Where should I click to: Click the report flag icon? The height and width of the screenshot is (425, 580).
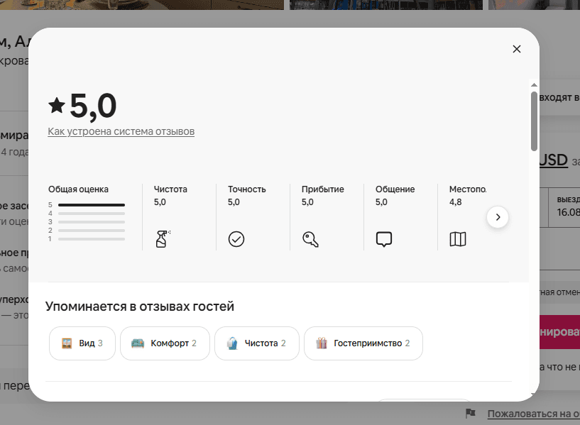(x=470, y=413)
